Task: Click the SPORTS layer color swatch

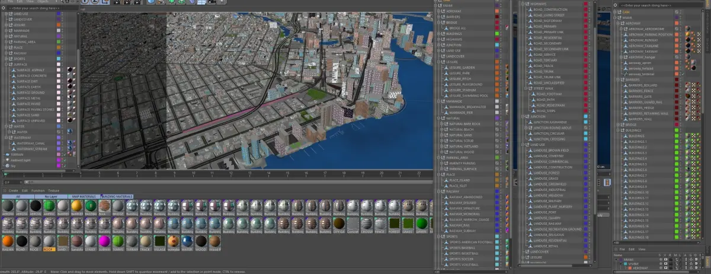Action: (x=58, y=59)
